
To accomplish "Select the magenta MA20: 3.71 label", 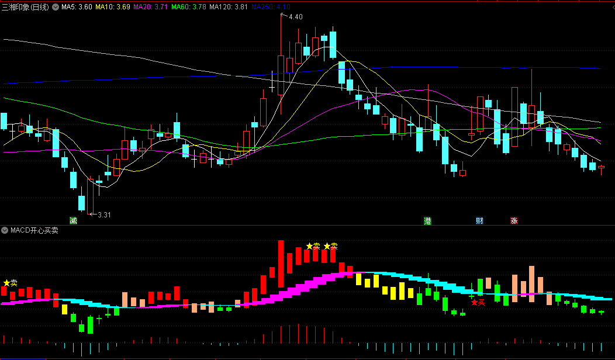I will point(151,7).
